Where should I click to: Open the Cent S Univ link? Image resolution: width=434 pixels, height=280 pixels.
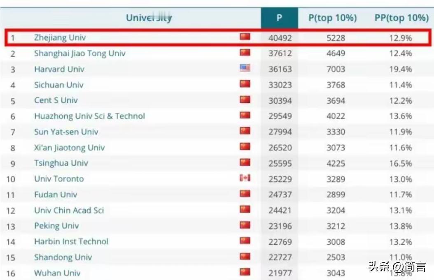(56, 100)
